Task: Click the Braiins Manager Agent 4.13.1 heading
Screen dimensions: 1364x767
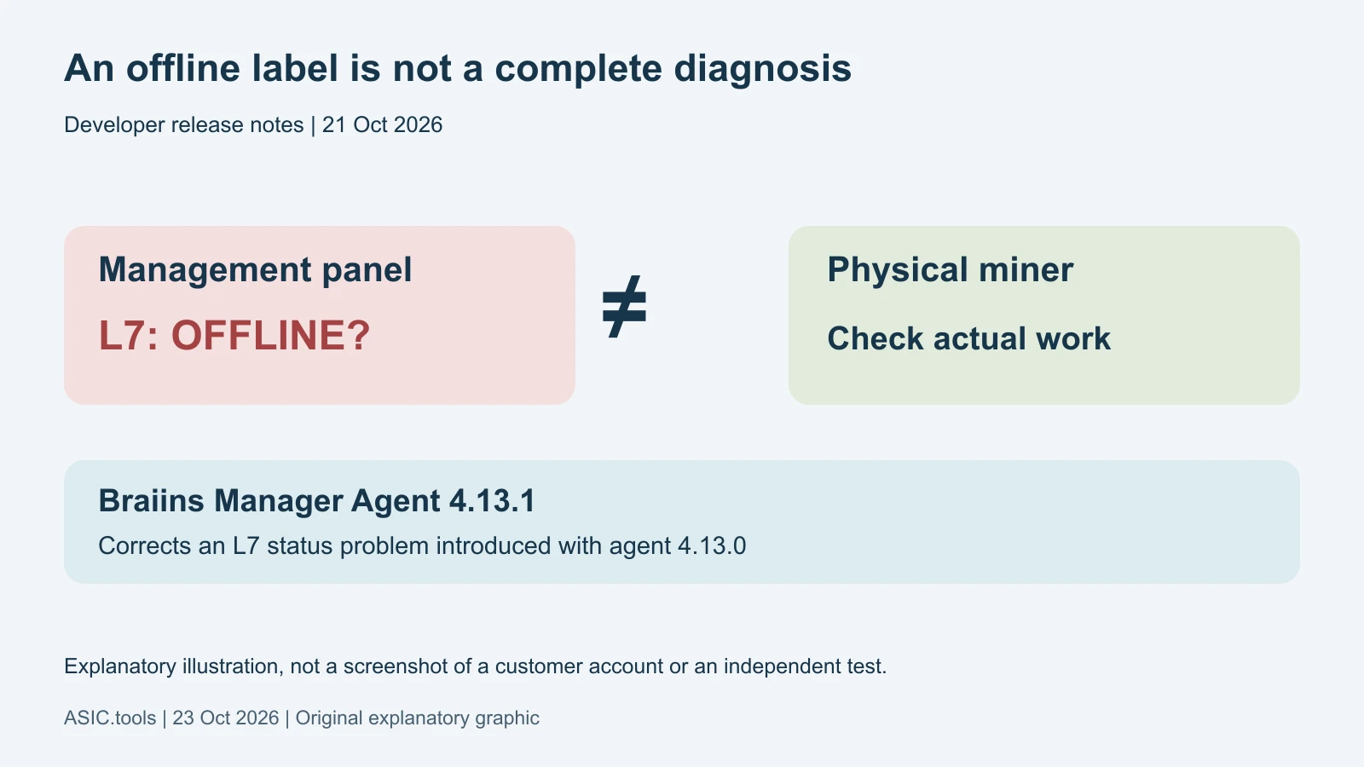Action: (317, 501)
